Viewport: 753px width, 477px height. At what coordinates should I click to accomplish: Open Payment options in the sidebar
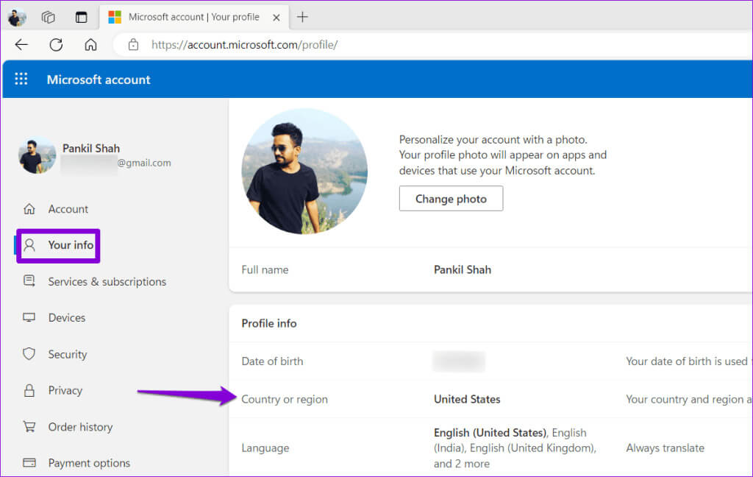point(89,463)
